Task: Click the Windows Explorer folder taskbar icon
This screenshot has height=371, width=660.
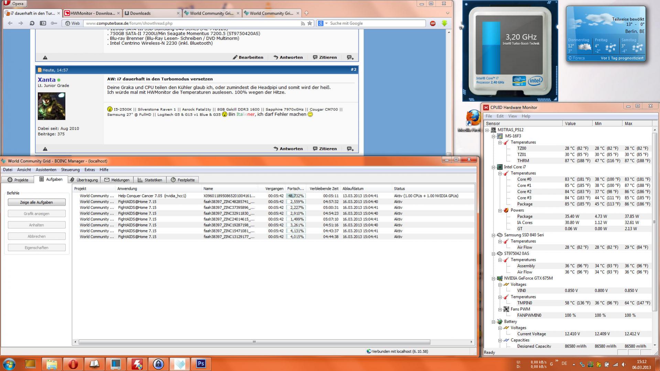Action: click(x=52, y=364)
